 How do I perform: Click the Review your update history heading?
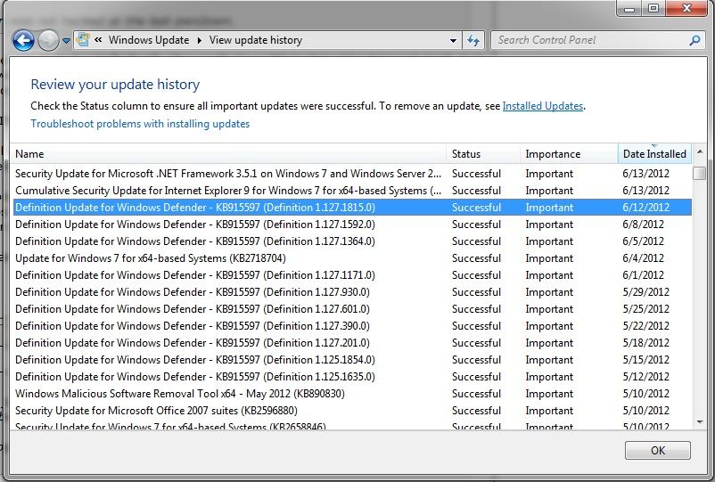coord(115,85)
